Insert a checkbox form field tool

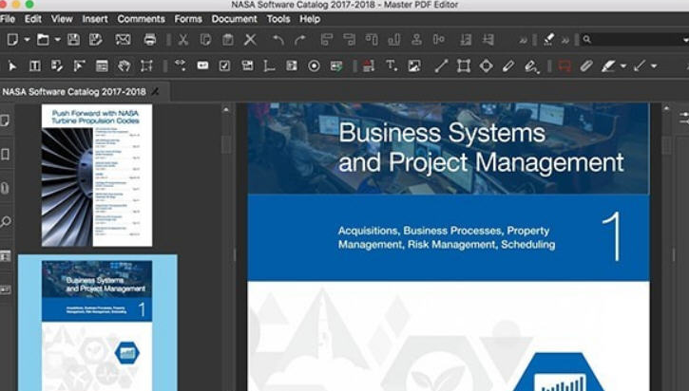[x=224, y=65]
